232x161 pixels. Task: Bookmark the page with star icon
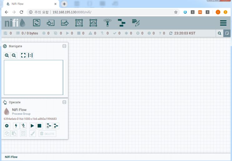click(x=176, y=12)
